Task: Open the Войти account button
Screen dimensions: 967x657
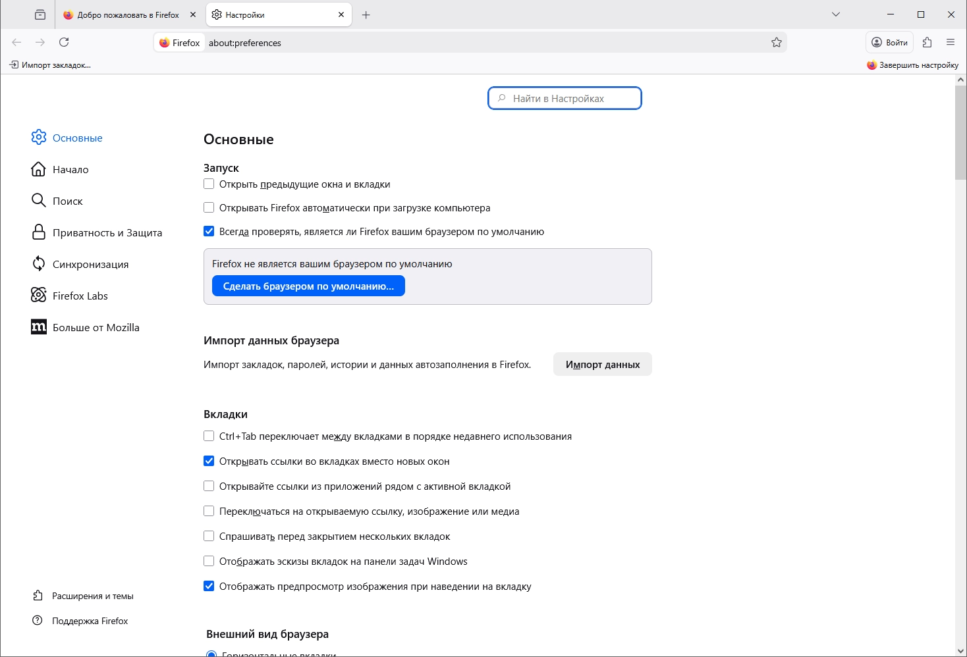Action: (x=889, y=42)
